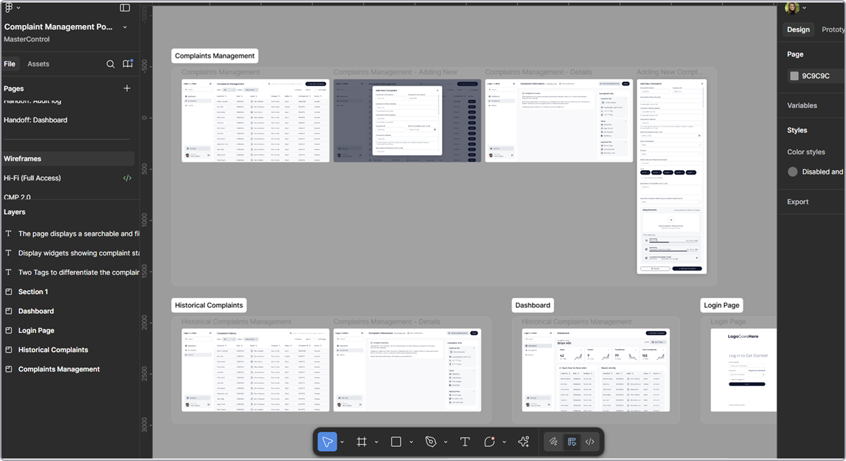Switch to the Assets tab

(38, 64)
